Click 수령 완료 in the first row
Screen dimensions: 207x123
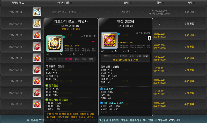coord(189,12)
